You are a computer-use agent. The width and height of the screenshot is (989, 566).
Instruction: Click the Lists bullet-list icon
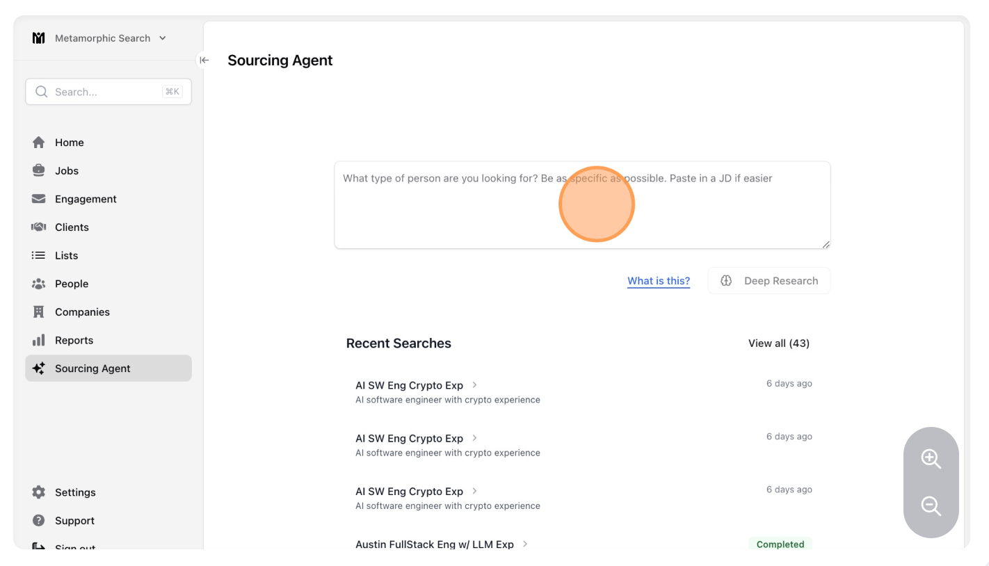coord(39,255)
